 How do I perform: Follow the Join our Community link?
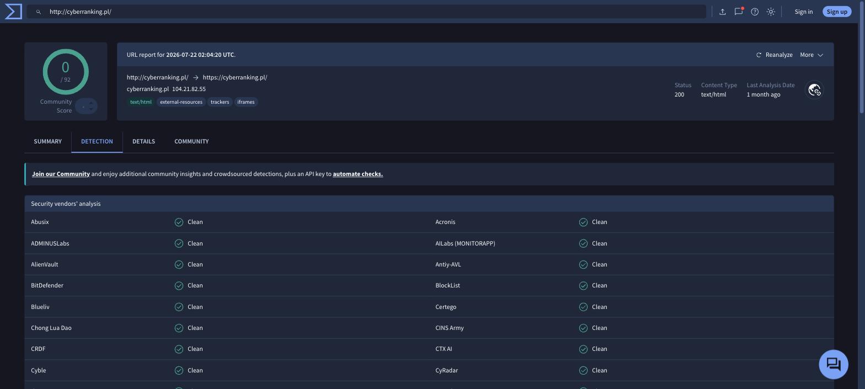[61, 174]
